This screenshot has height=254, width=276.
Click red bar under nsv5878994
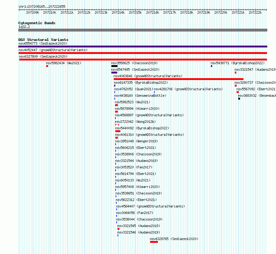(116, 112)
